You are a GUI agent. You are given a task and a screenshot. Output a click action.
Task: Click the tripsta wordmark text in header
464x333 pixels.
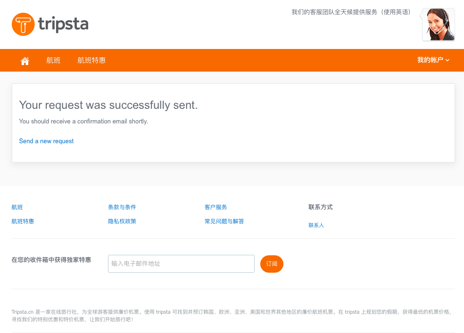pos(63,24)
